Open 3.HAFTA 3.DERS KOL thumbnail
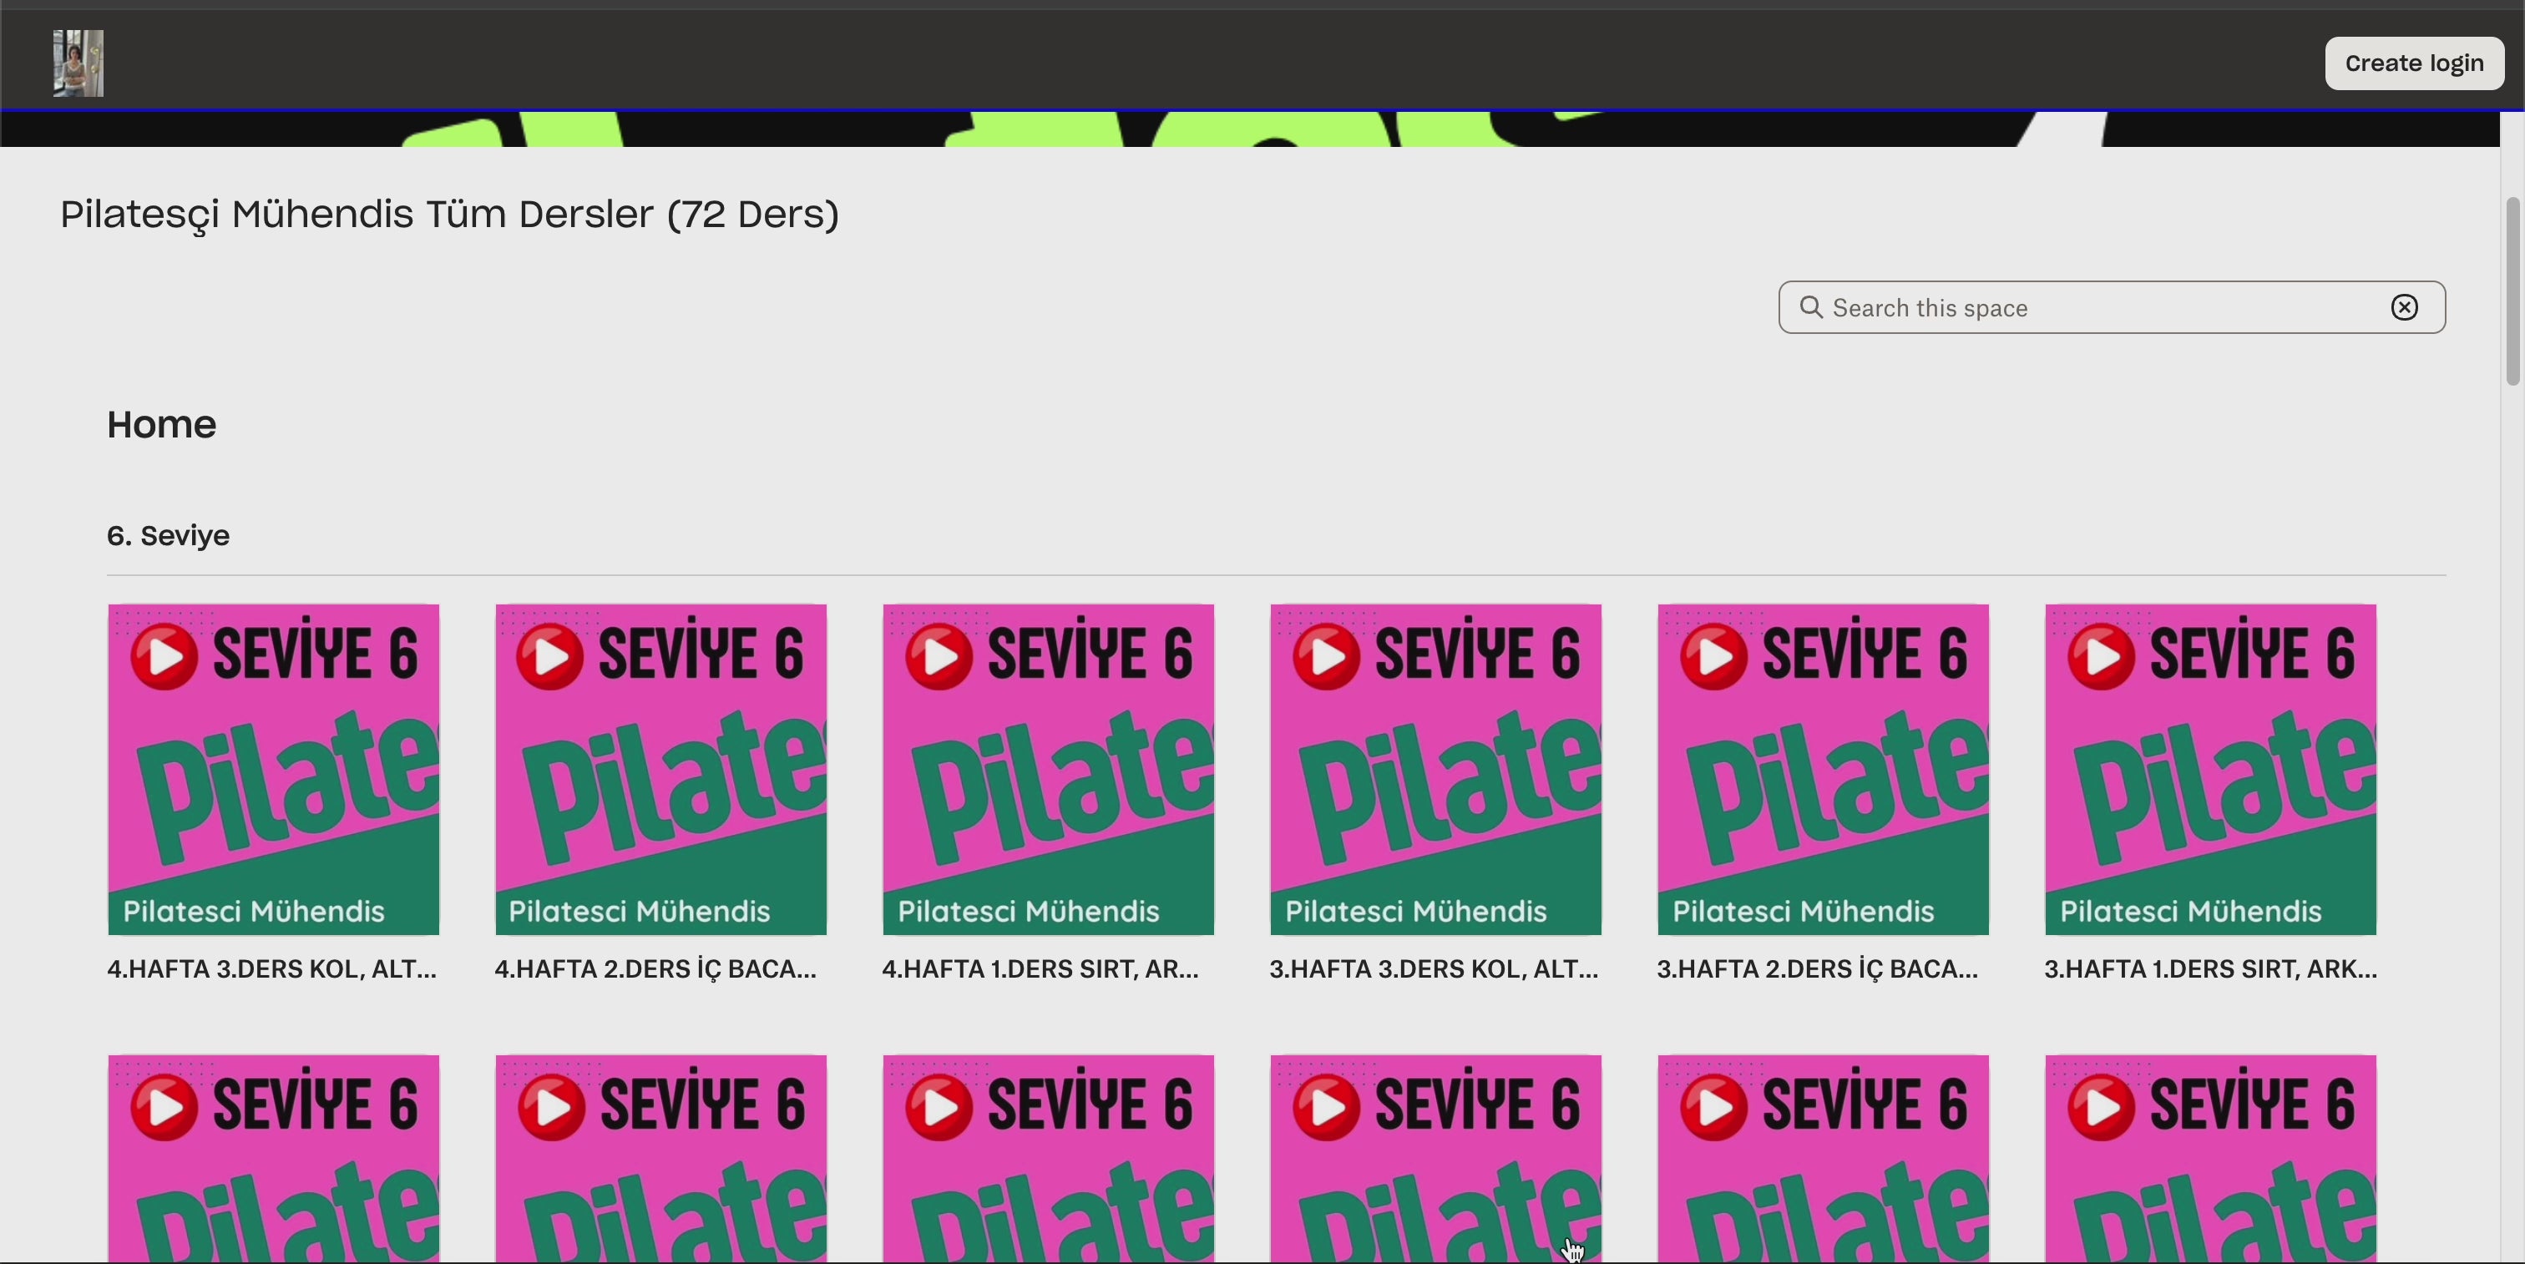 [x=1435, y=769]
